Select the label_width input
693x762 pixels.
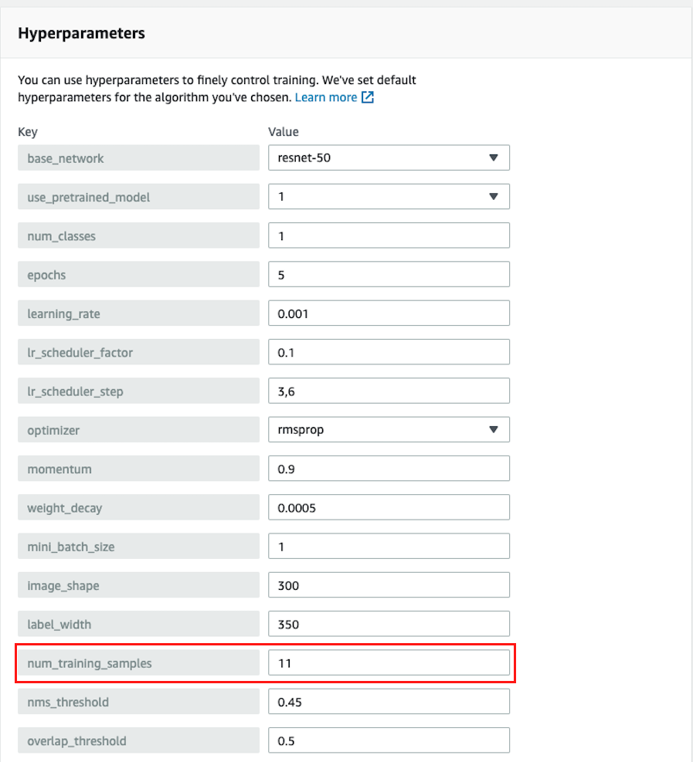pyautogui.click(x=389, y=624)
